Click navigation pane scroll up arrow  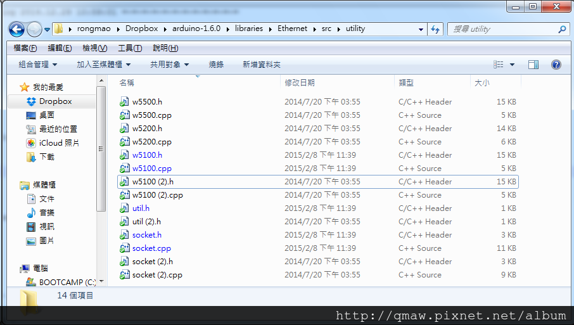101,80
